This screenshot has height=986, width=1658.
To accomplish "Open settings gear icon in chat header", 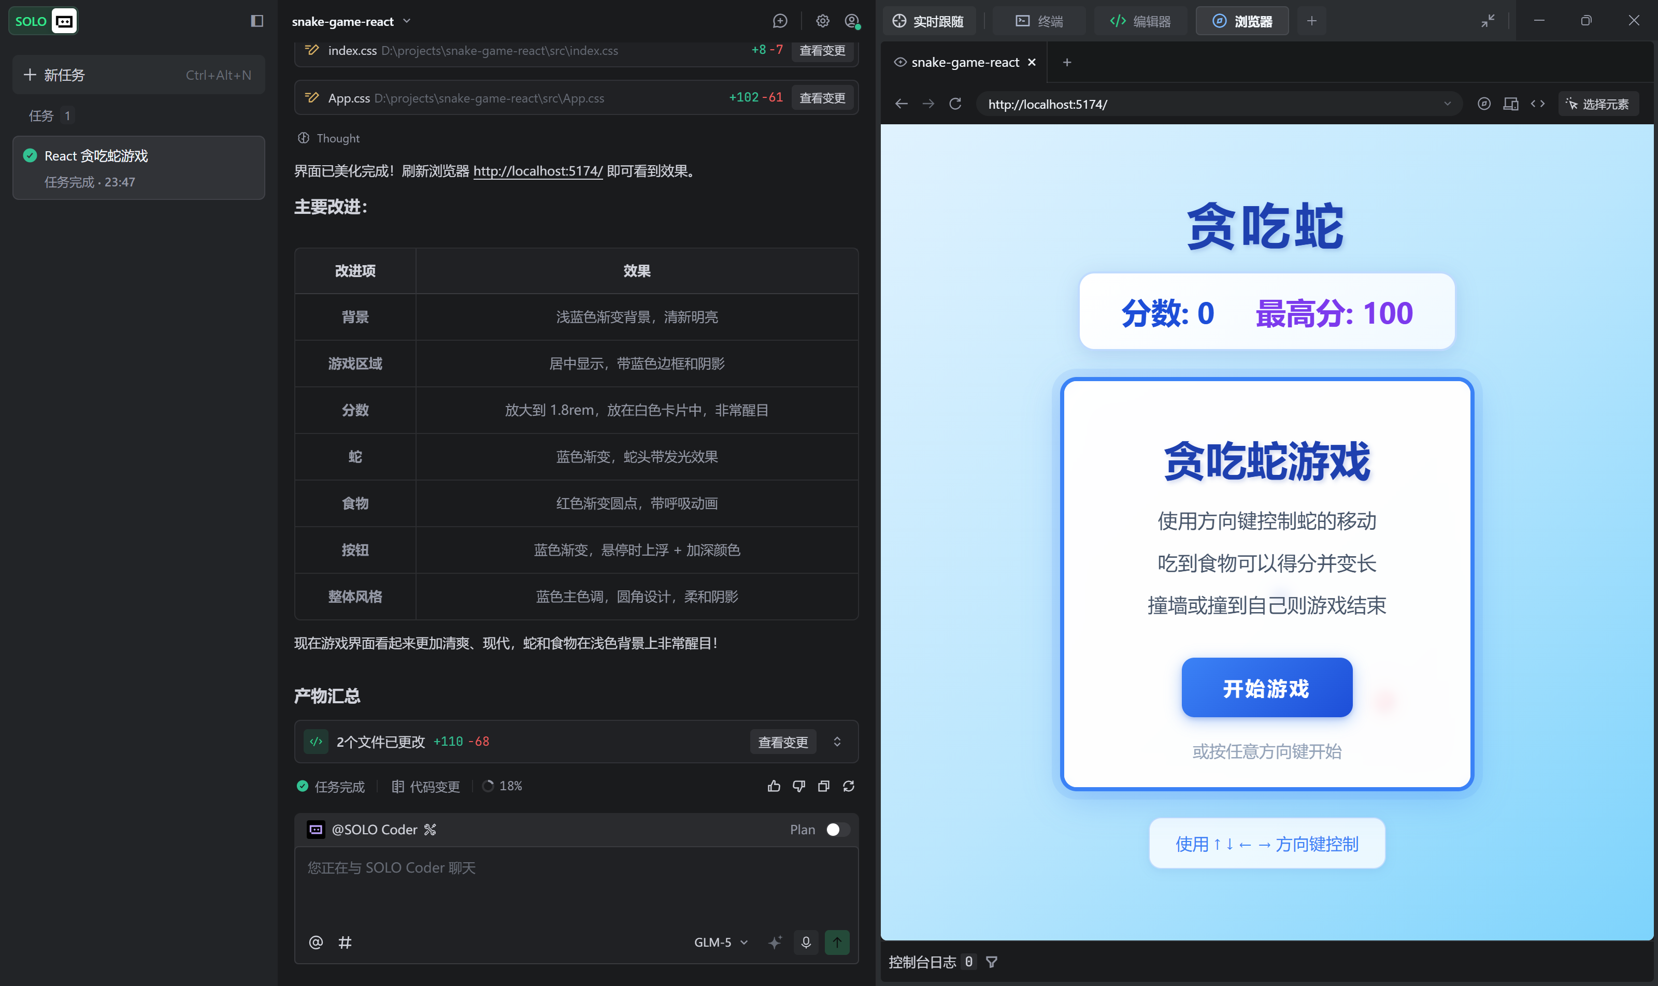I will pos(822,21).
